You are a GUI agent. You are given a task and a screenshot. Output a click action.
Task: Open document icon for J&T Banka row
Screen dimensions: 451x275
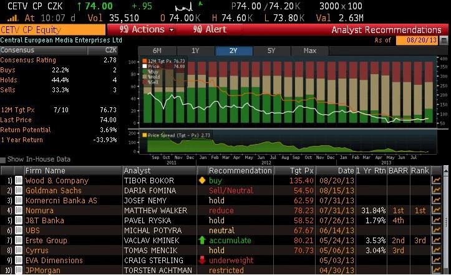19,221
